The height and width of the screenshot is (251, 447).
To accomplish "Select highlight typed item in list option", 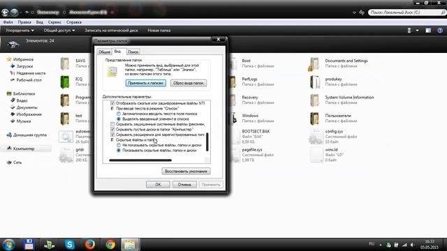I will pyautogui.click(x=119, y=119).
